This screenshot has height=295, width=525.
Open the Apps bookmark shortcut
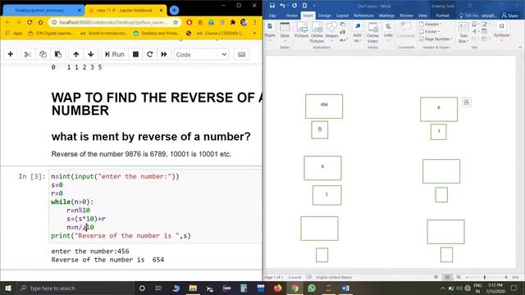pyautogui.click(x=15, y=33)
